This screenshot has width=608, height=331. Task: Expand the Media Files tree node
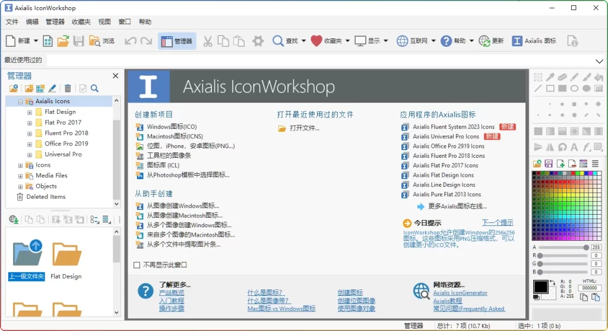click(20, 176)
